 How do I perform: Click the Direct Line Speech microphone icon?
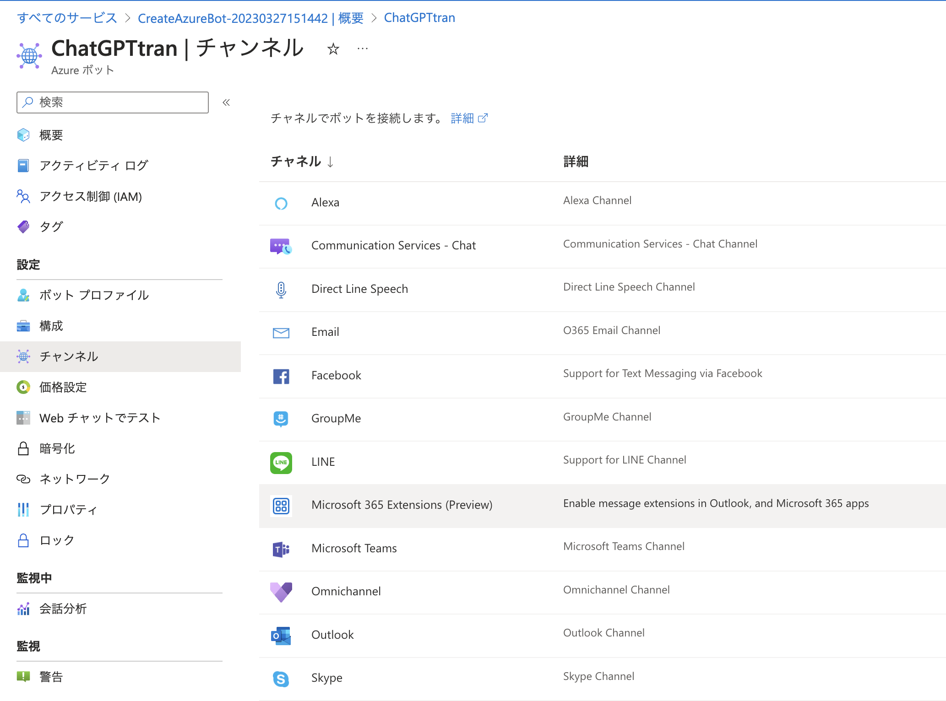coord(281,290)
